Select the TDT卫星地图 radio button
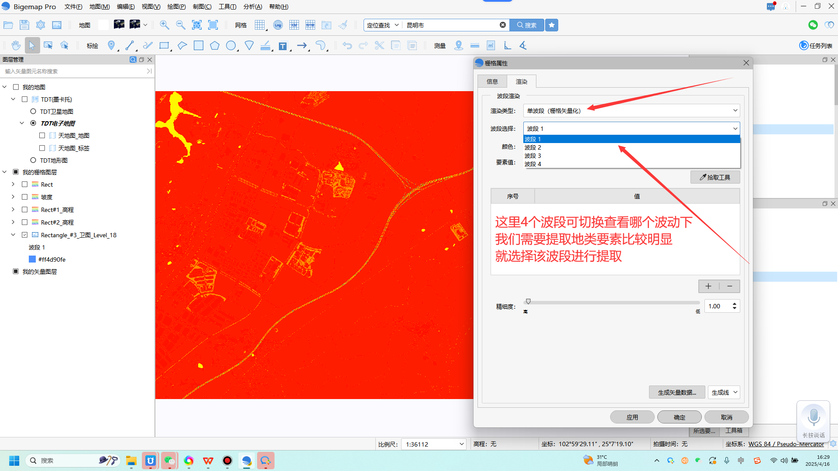838x471 pixels. [x=33, y=112]
